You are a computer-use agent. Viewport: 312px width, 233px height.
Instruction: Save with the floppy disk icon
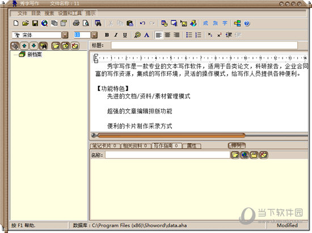(x=35, y=23)
